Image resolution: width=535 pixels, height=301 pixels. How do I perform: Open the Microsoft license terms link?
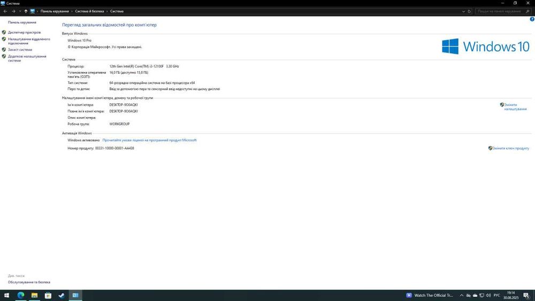coord(149,140)
